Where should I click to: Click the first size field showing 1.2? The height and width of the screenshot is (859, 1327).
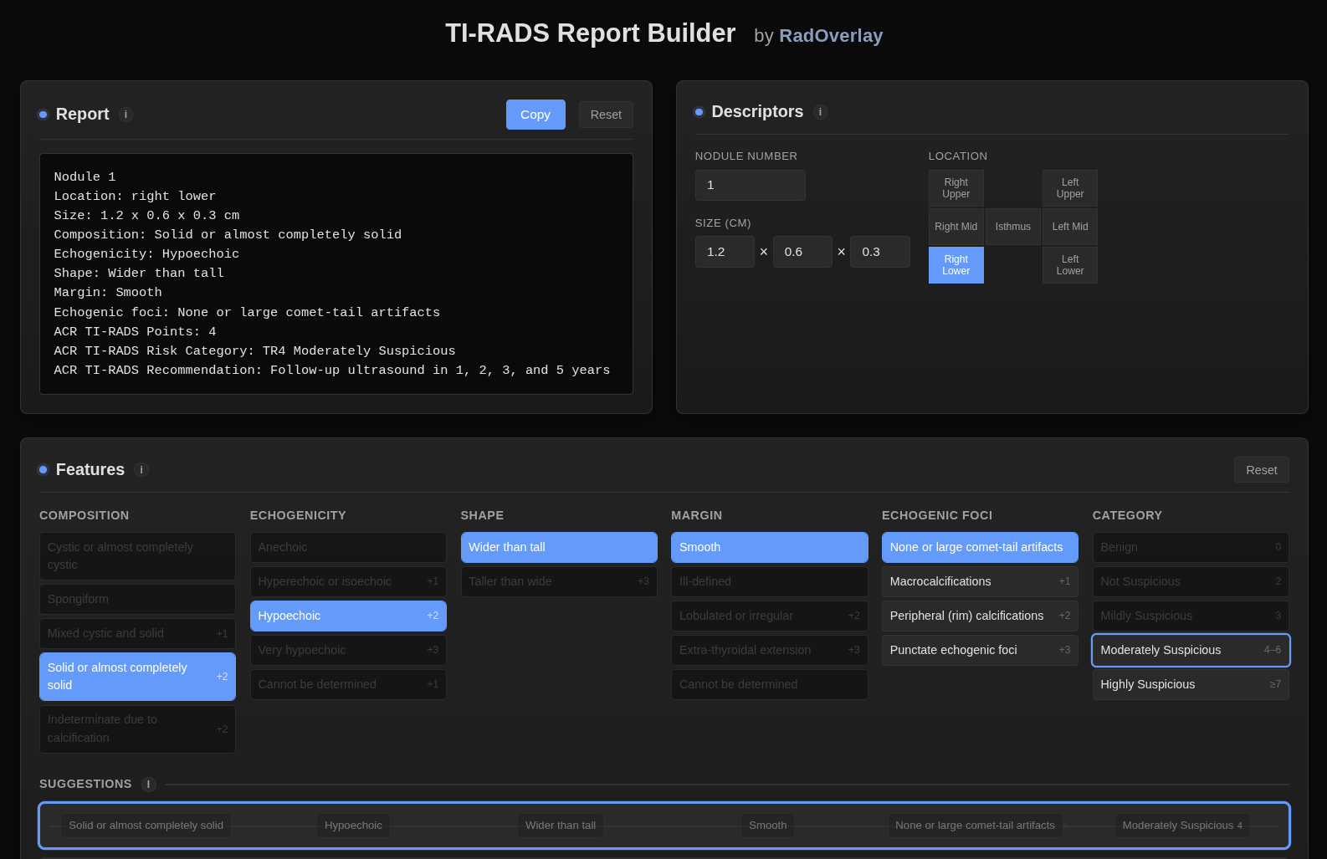click(725, 252)
